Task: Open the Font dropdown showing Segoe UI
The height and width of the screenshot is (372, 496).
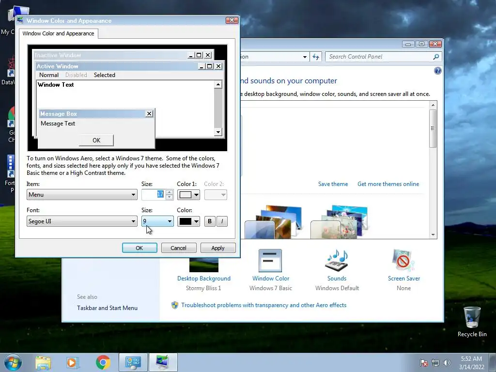Action: pos(82,221)
